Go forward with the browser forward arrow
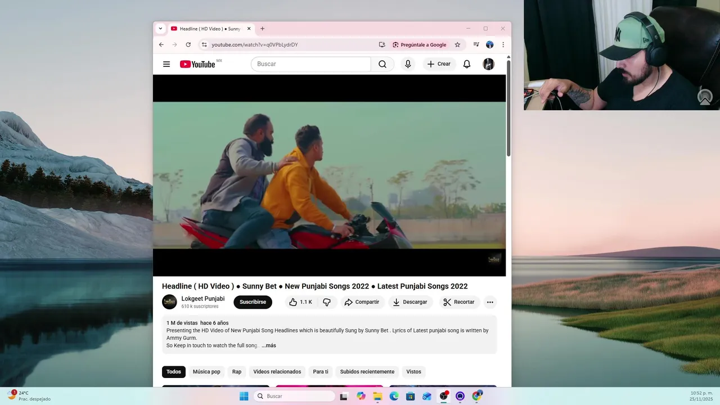The image size is (720, 405). 175,44
